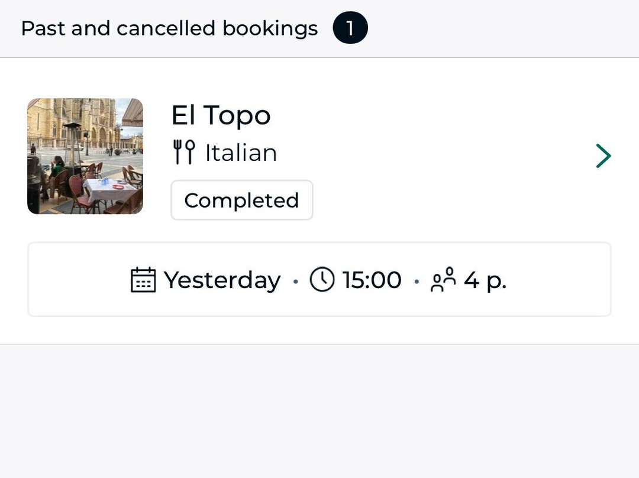Click the dot separator after 15:00

[416, 281]
